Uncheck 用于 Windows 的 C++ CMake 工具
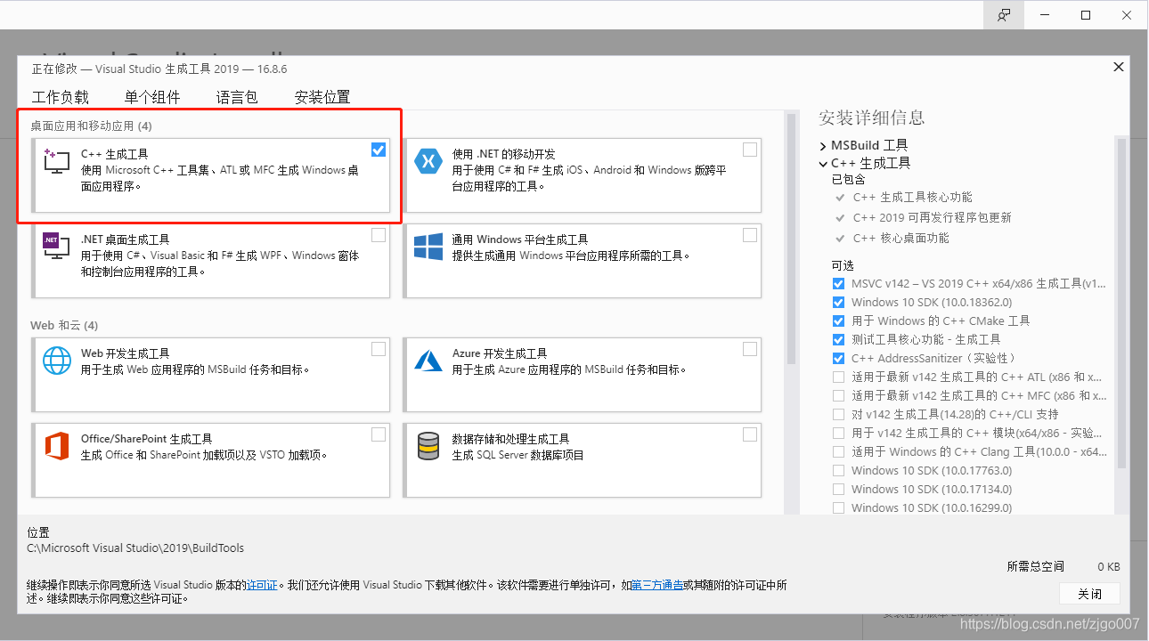 point(838,320)
